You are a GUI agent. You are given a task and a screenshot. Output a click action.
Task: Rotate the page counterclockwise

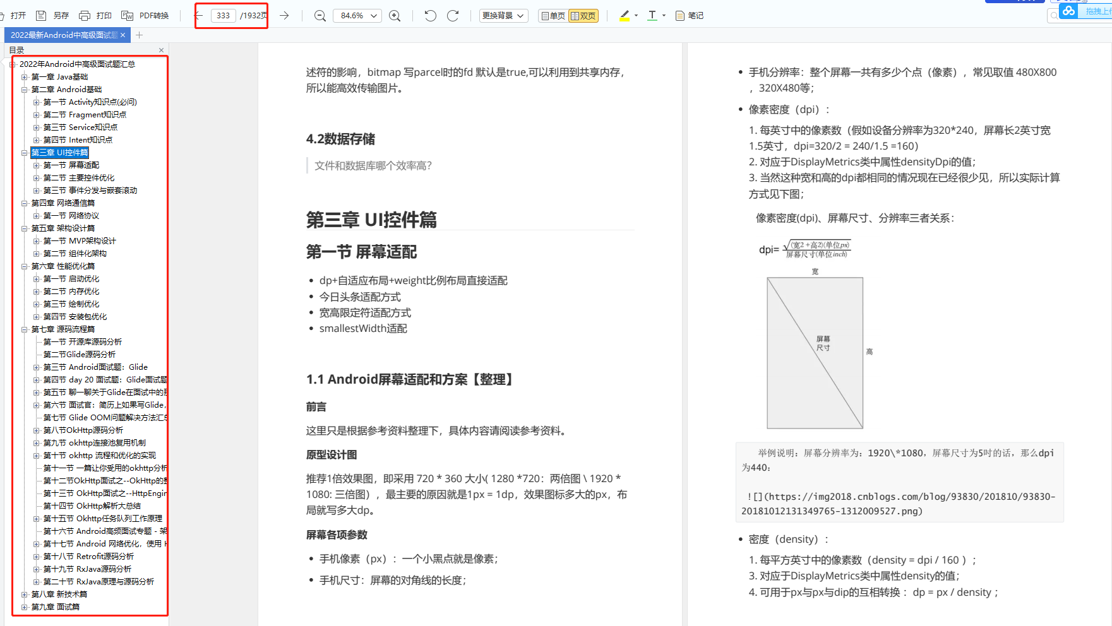pos(430,15)
